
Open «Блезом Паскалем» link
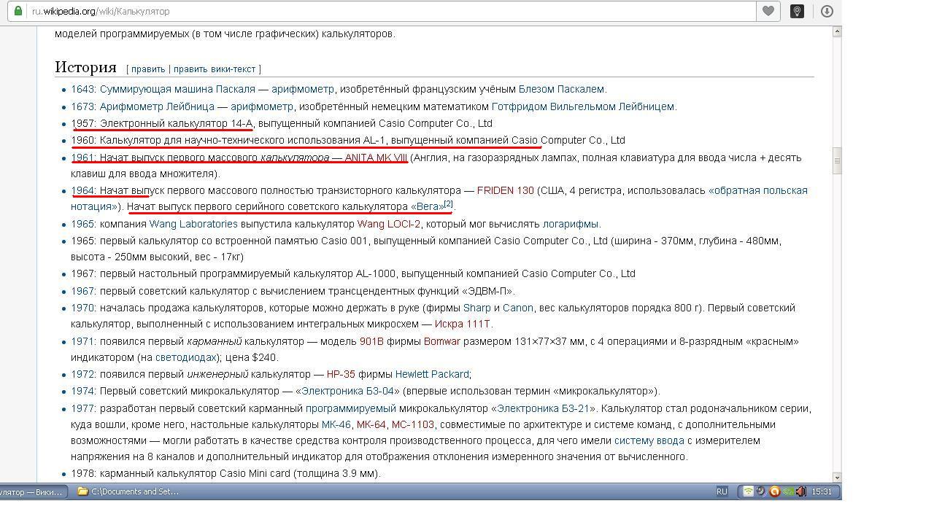pos(561,89)
